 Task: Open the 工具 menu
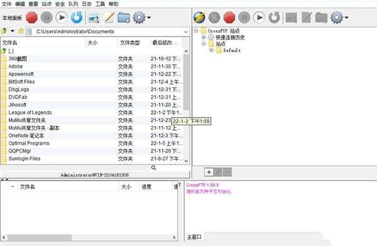click(100, 4)
